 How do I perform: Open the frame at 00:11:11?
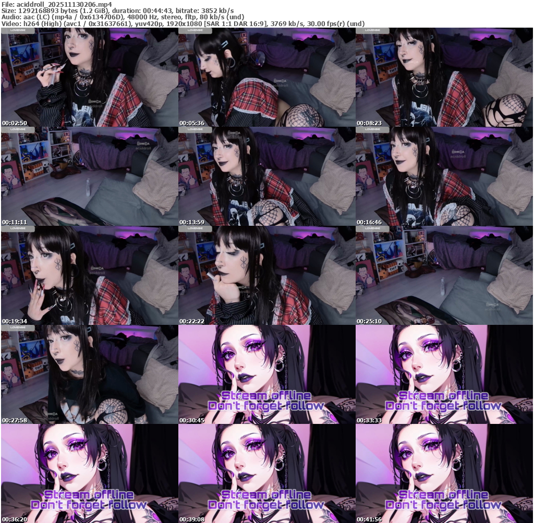click(89, 176)
